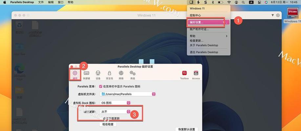Open the Wi-Fi status menu
The image size is (301, 131).
coord(229,2)
